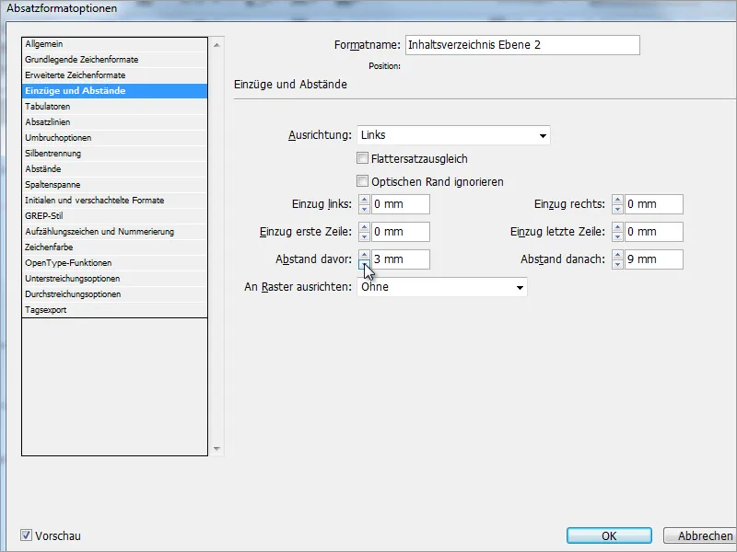
Task: Toggle the Vorschau preview checkbox
Action: click(26, 535)
